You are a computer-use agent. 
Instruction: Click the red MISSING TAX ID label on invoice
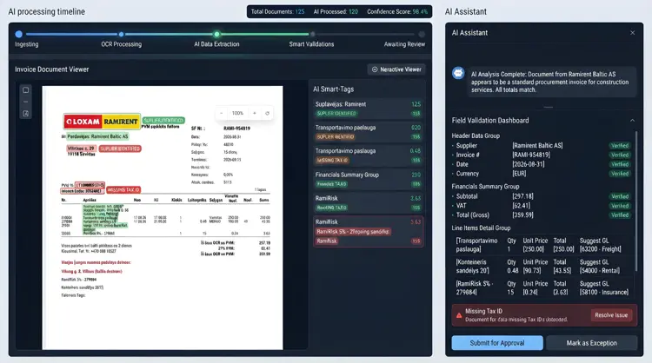point(124,190)
